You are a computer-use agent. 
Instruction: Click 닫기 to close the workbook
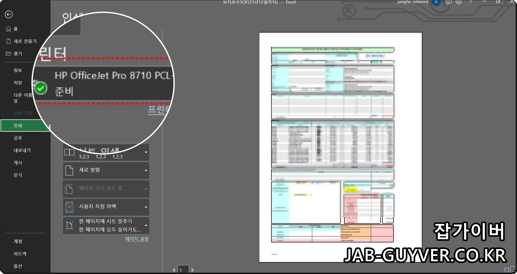pyautogui.click(x=18, y=175)
